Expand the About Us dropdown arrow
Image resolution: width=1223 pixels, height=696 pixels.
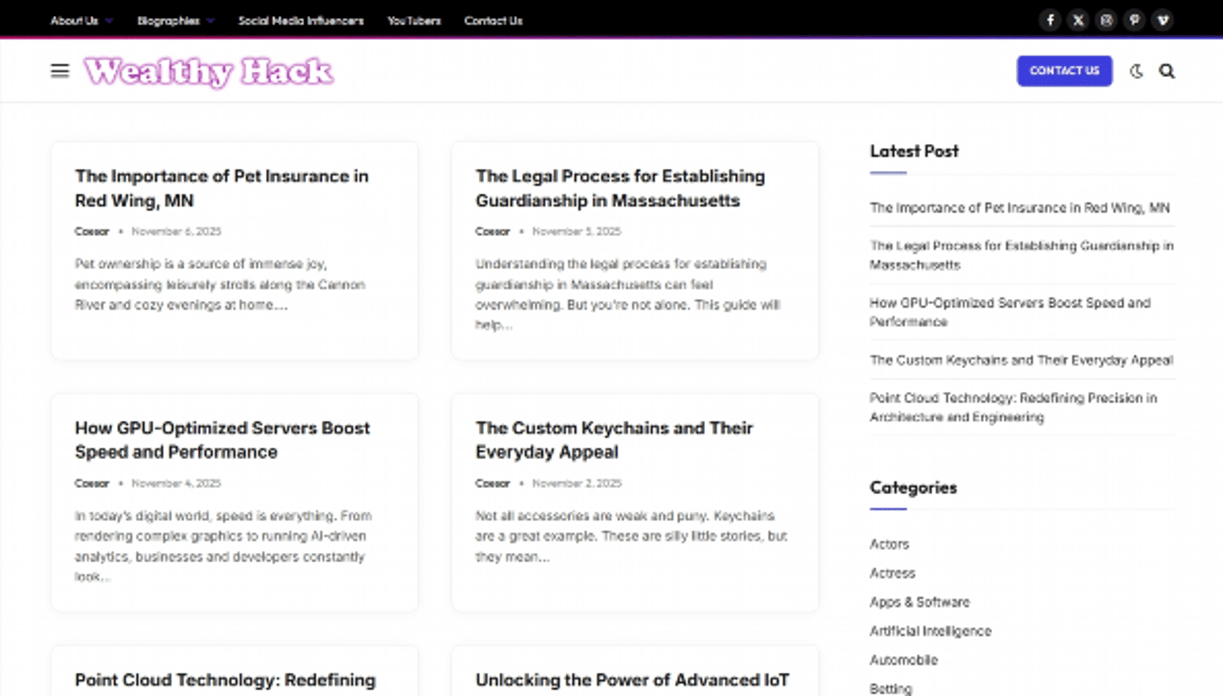point(109,21)
